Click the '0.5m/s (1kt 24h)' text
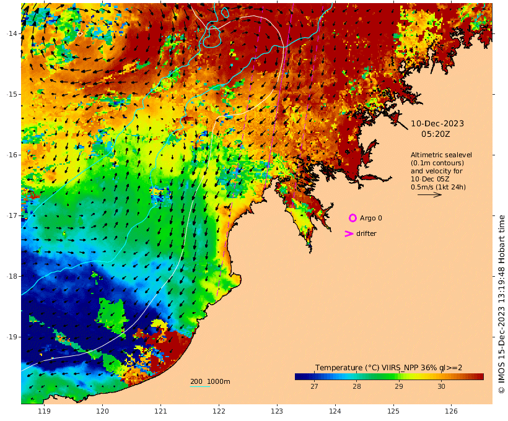 coord(439,187)
